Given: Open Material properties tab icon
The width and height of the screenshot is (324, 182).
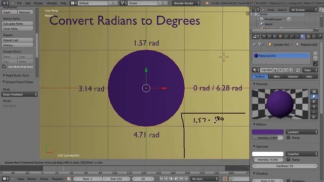Looking at the screenshot, I should click(303, 36).
